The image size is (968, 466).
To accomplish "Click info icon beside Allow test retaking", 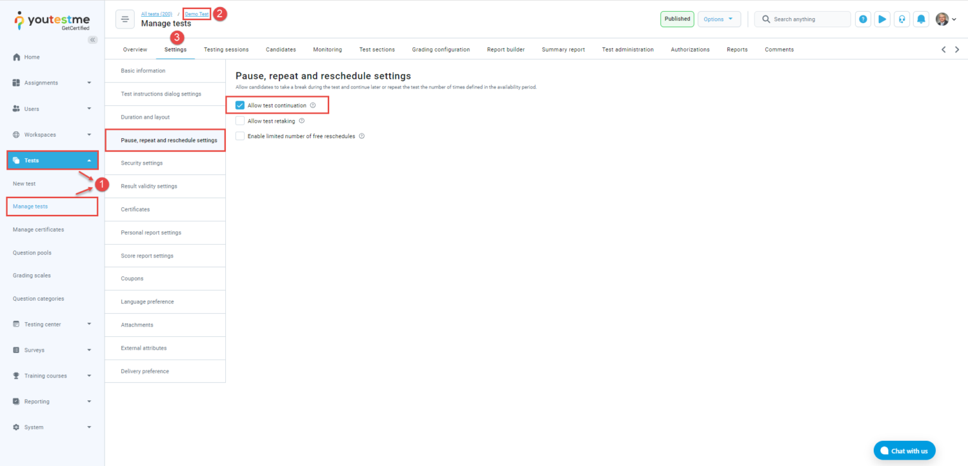I will [301, 121].
